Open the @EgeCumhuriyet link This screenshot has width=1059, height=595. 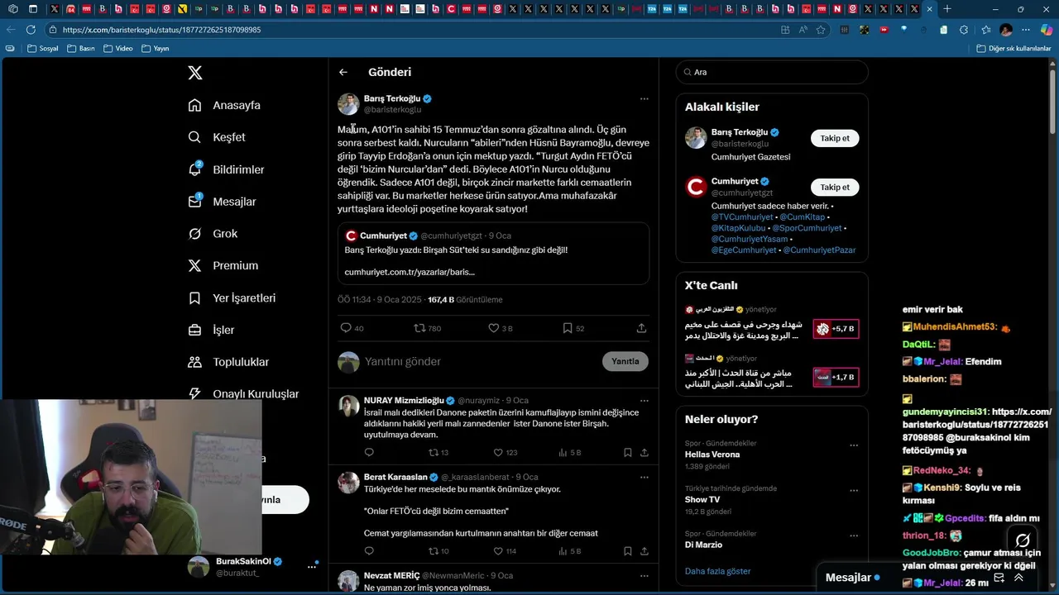(744, 250)
